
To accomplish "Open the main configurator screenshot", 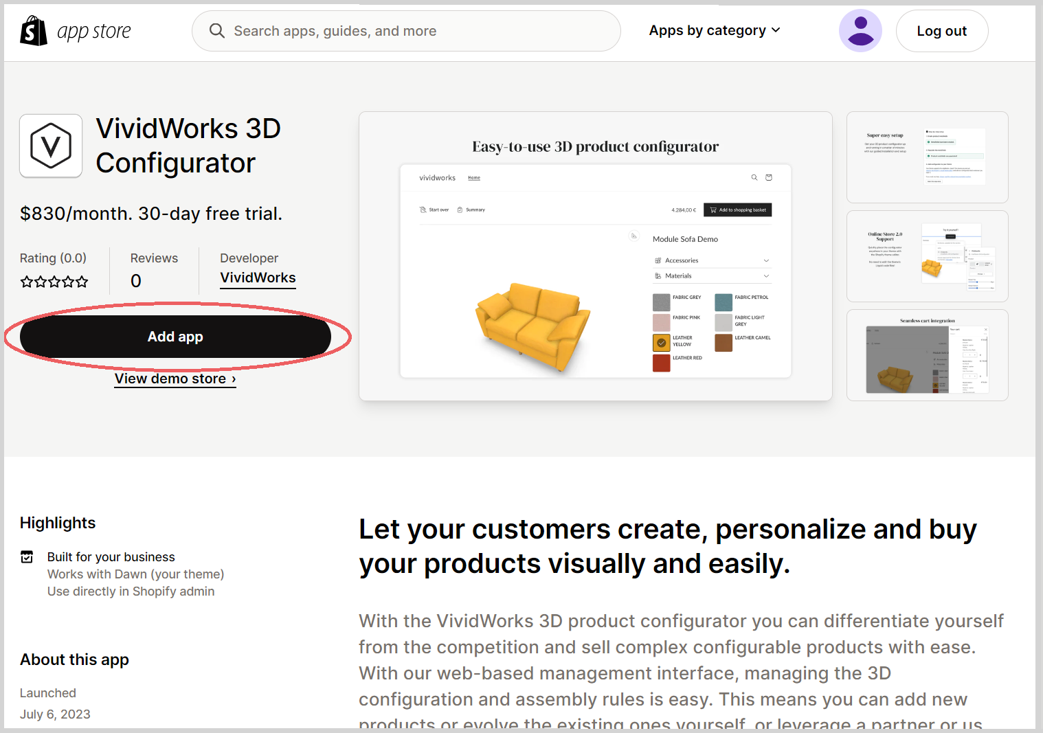I will (596, 256).
